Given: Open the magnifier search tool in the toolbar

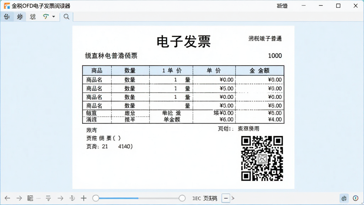Looking at the screenshot, I should click(x=66, y=16).
